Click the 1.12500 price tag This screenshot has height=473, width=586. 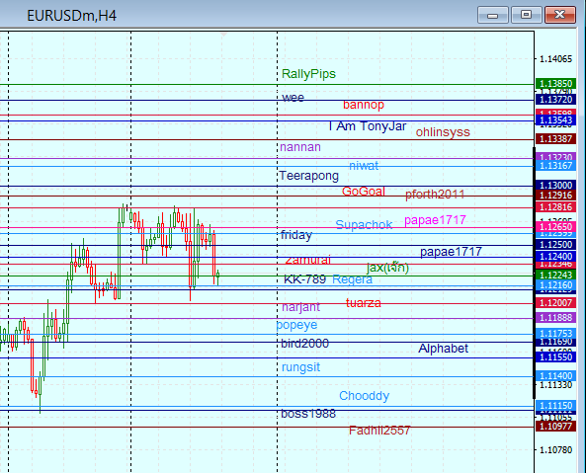click(x=555, y=245)
